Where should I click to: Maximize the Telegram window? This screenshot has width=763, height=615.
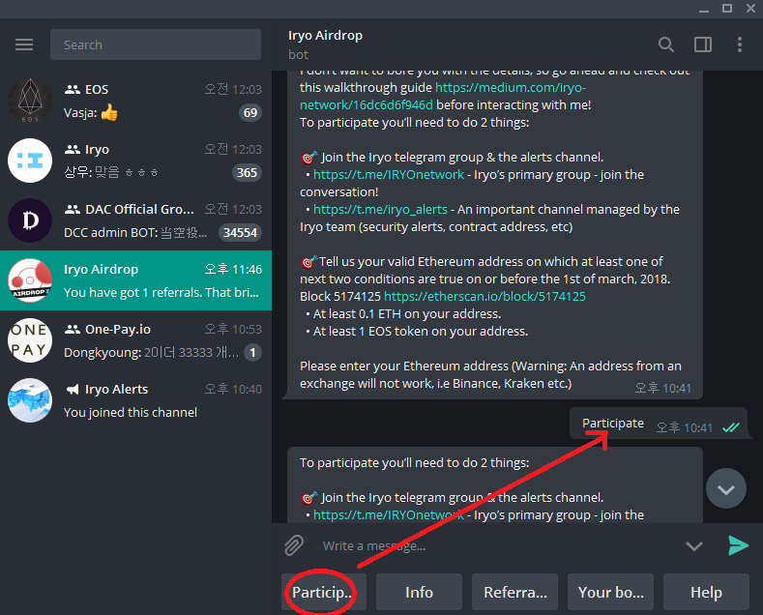tap(727, 9)
